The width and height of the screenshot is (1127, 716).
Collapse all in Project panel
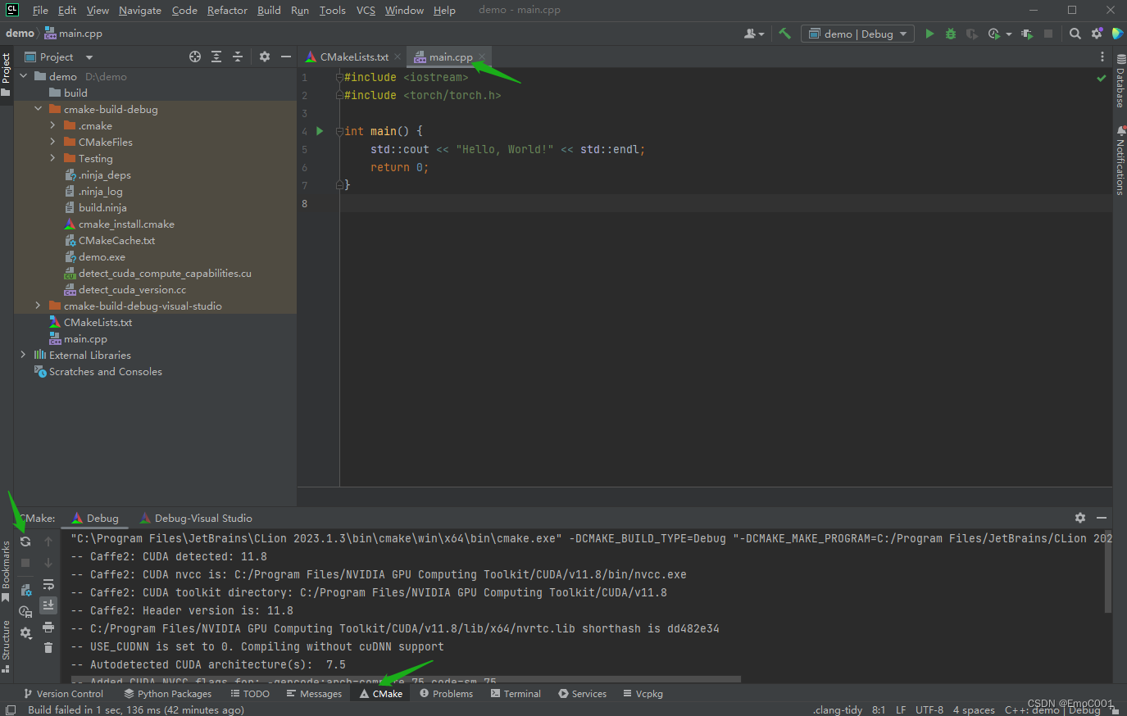(238, 57)
